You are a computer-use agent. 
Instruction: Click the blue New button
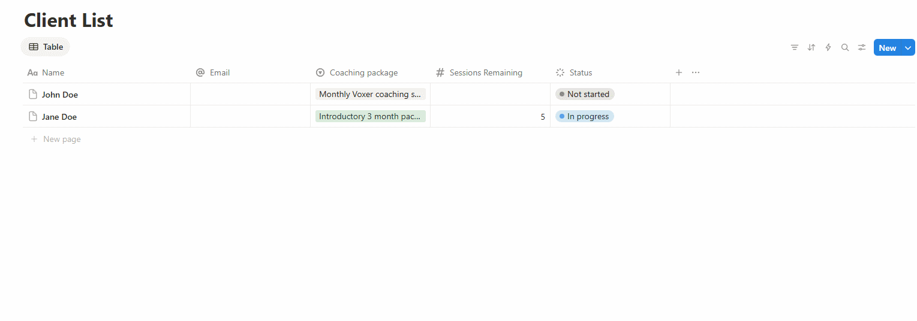887,48
